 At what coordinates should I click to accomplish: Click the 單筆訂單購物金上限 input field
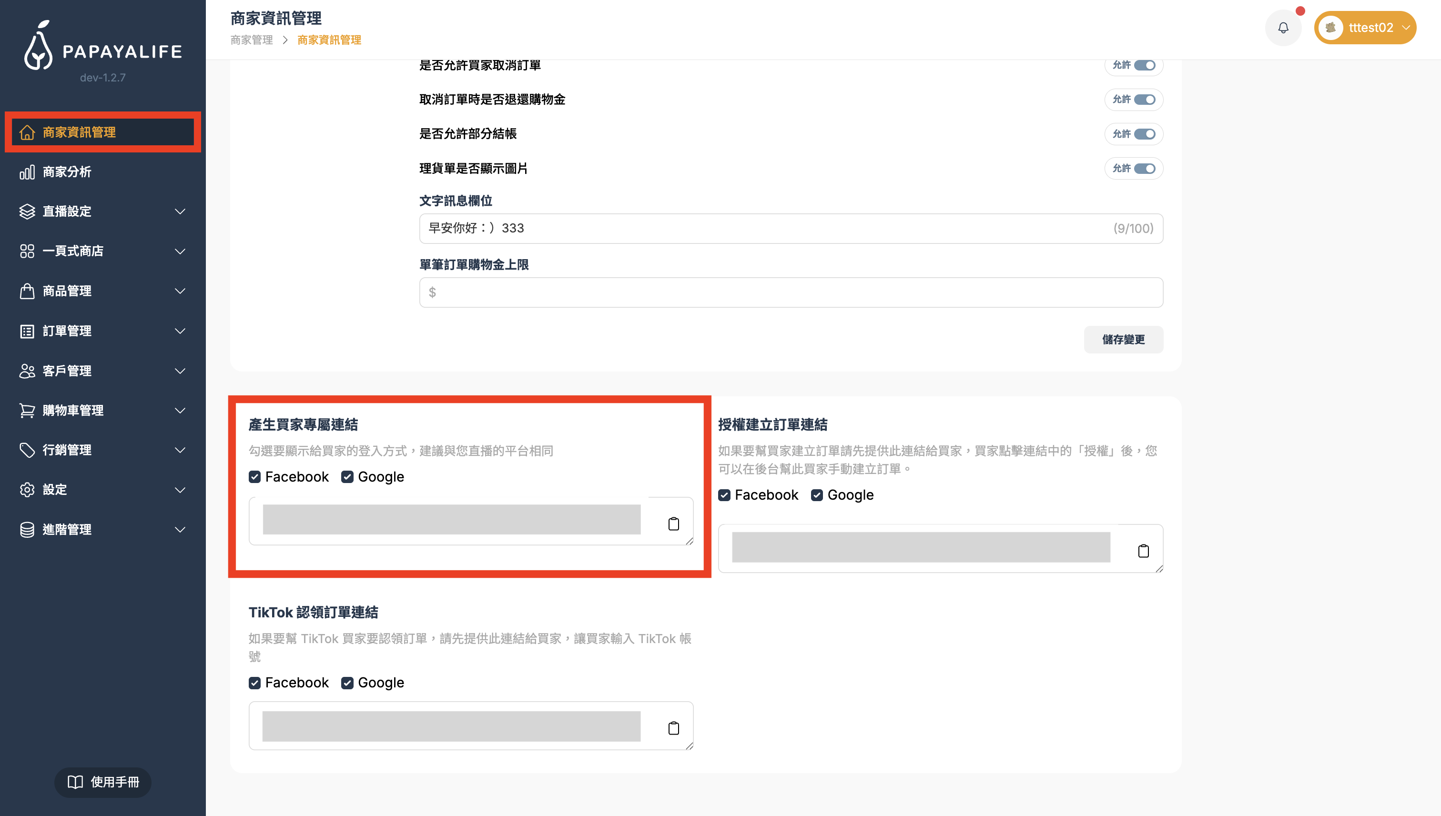click(790, 292)
